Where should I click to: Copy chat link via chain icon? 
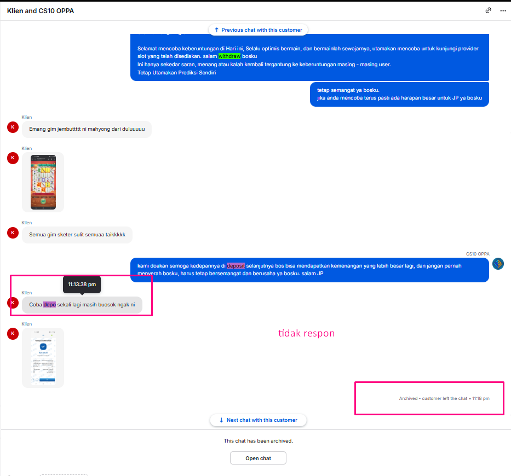click(x=488, y=10)
